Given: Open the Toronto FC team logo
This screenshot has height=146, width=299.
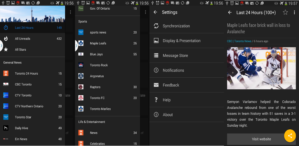Looking at the screenshot, I should 81,98.
